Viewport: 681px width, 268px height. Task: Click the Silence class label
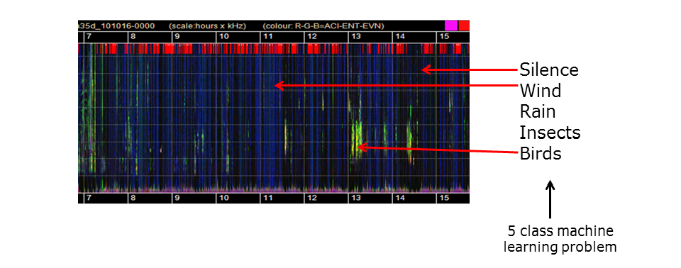pos(549,69)
